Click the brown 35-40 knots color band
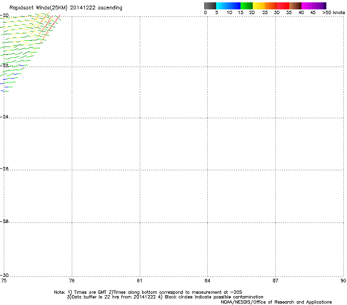Screen dimensions: 347x305 point(295,6)
